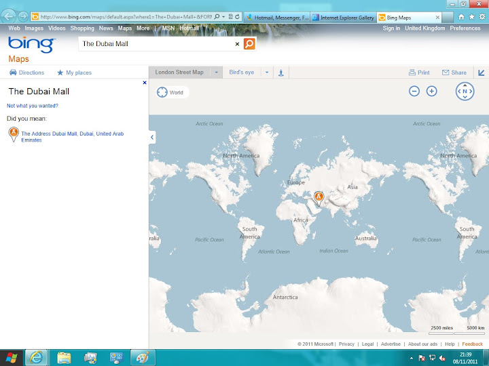
Task: Click the Hotmail link in top bar
Action: click(189, 28)
